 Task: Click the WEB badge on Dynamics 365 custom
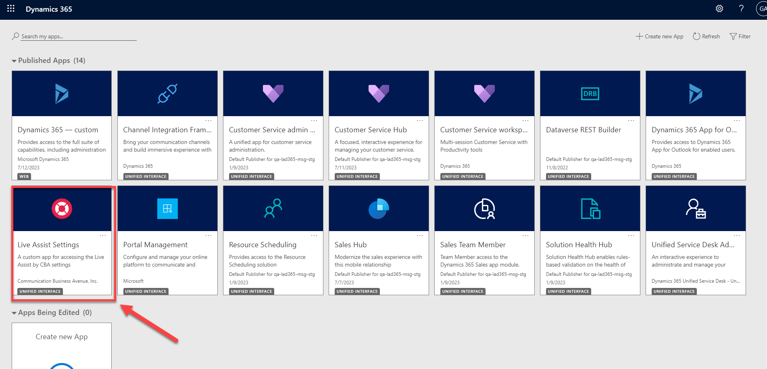[x=24, y=177]
